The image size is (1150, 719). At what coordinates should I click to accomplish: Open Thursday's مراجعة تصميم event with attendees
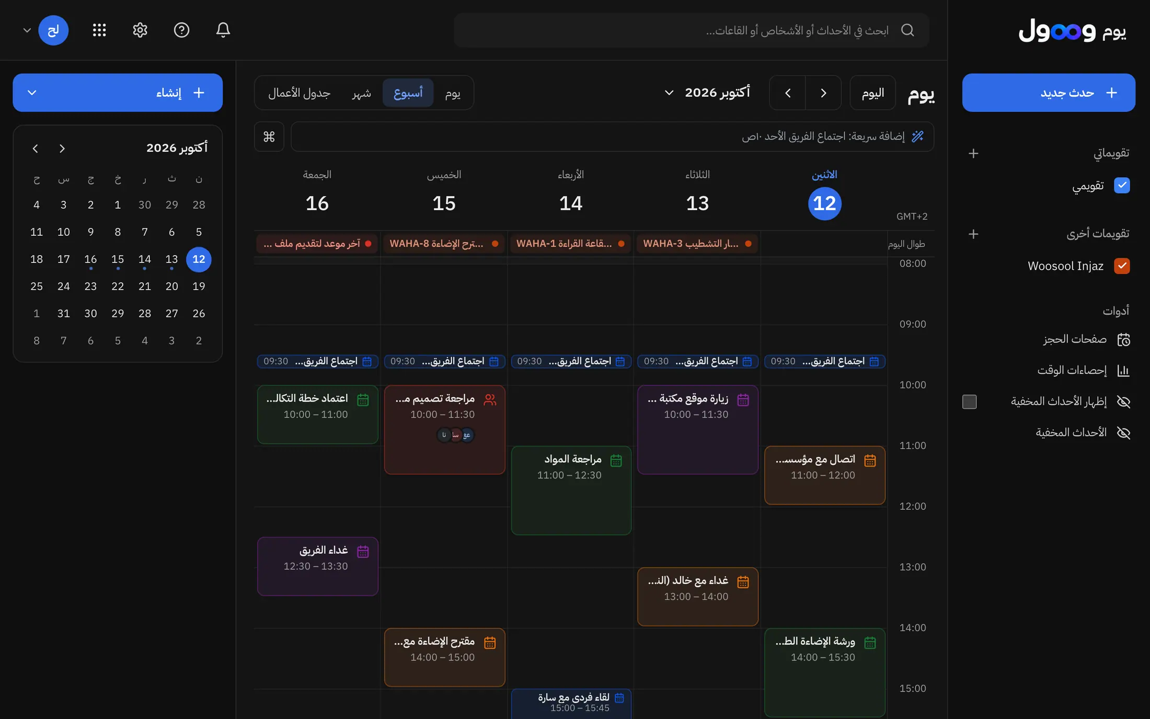pos(444,430)
